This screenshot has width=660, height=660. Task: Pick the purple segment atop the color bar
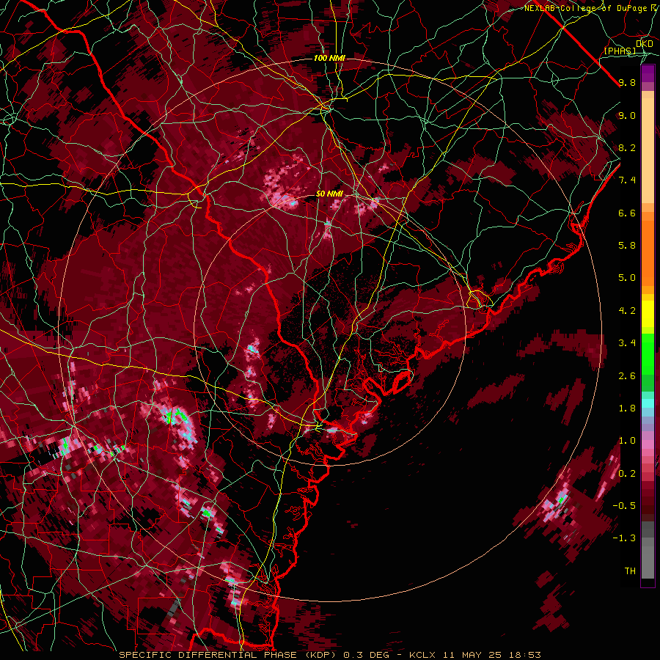[x=648, y=73]
